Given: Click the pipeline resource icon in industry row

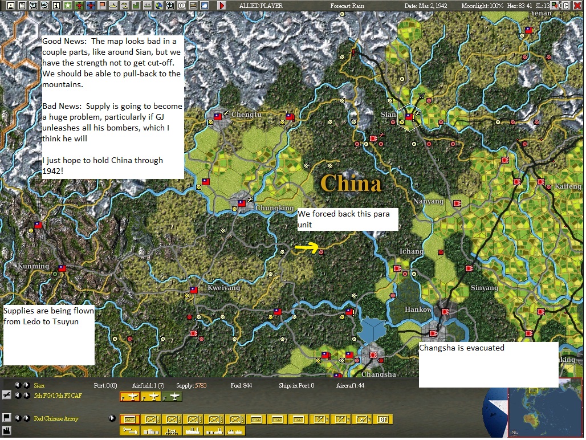Looking at the screenshot, I should 129,431.
